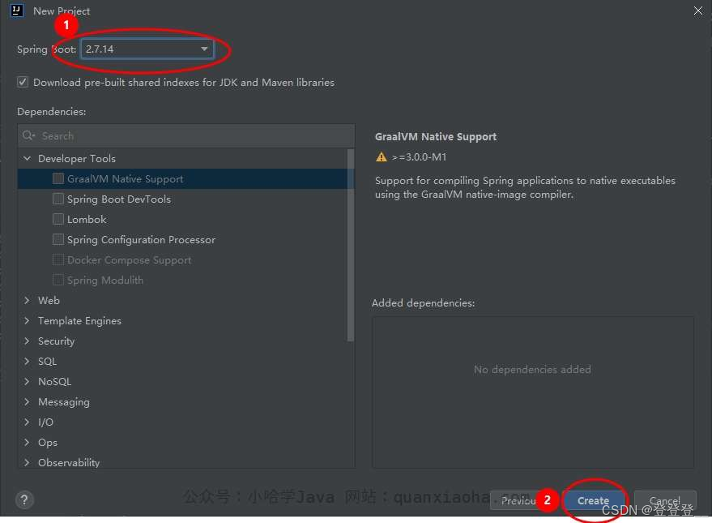Select the Lombok tree row label
Image resolution: width=712 pixels, height=523 pixels.
click(x=87, y=219)
